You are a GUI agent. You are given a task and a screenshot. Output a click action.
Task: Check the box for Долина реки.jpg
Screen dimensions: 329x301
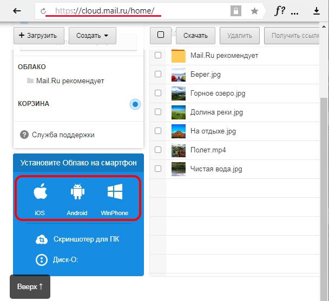(x=158, y=112)
